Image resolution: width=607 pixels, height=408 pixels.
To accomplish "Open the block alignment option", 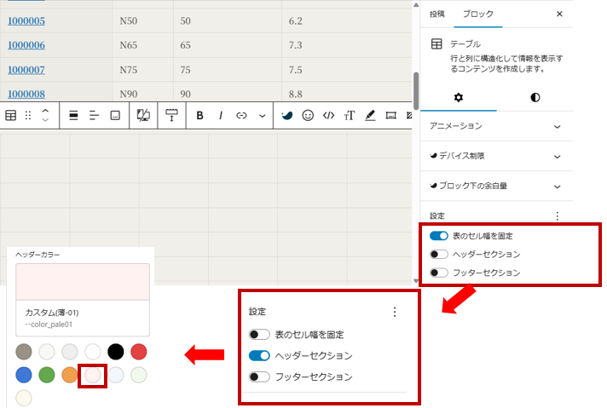I will [x=73, y=115].
